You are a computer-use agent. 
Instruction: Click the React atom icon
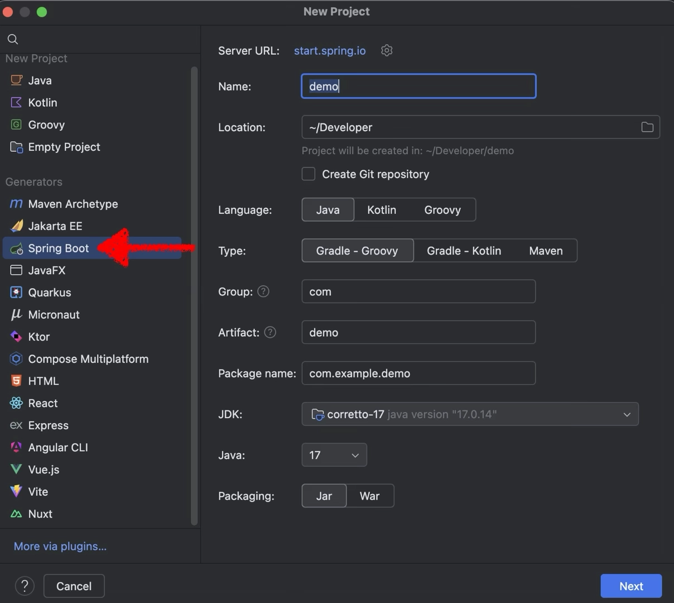pos(17,403)
